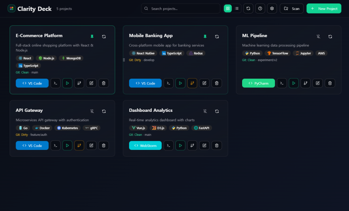The height and width of the screenshot is (211, 349).
Task: Refresh Dashboard Analytics git status
Action: (217, 111)
